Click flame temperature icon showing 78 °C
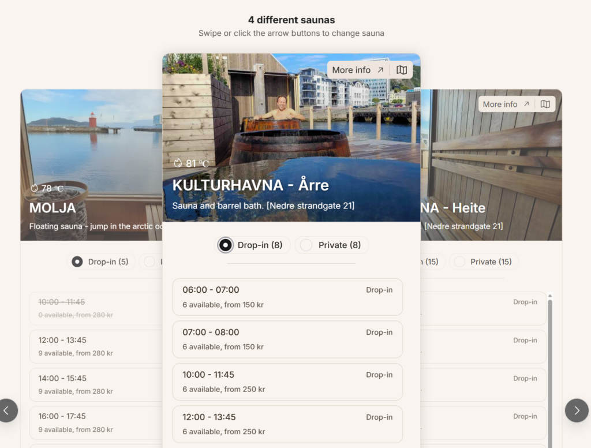The image size is (591, 448). point(34,188)
